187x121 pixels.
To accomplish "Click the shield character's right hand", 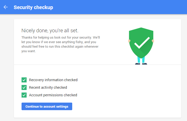I will point(153,41).
